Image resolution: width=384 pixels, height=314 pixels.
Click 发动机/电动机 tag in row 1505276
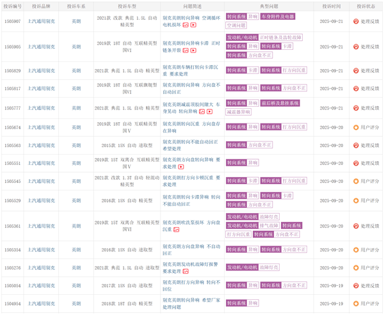pyautogui.click(x=242, y=267)
